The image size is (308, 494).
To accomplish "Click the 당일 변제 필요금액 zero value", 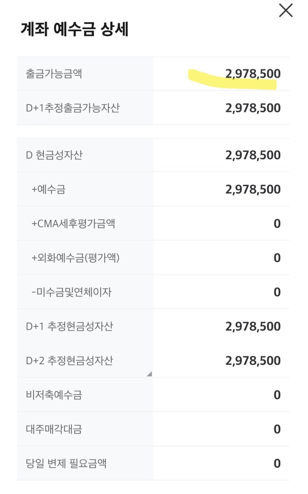I will 277,463.
